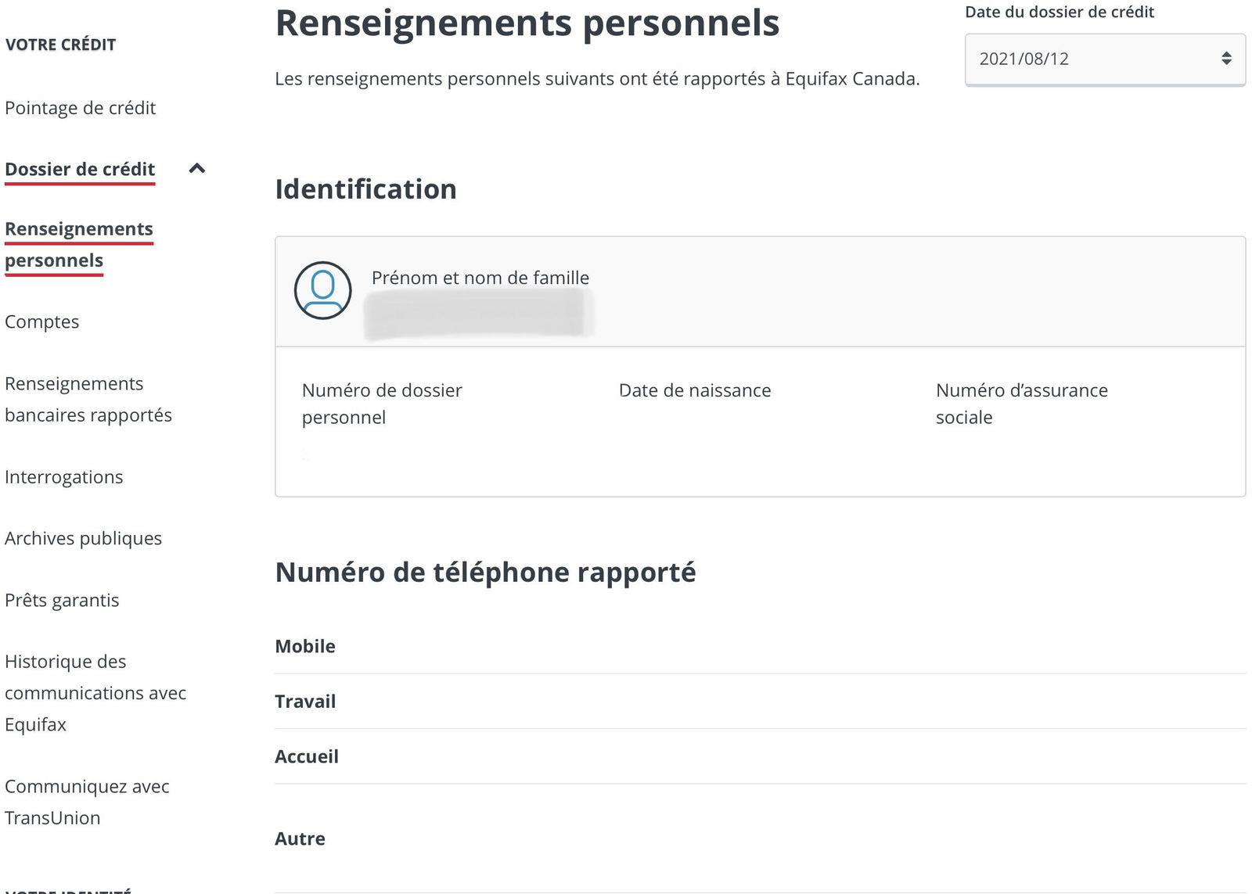The width and height of the screenshot is (1252, 894).
Task: Click the blurred name under Prénom et nom
Action: click(477, 314)
